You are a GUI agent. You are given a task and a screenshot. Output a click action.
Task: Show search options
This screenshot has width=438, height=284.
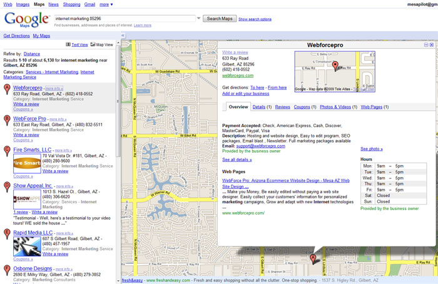255,19
